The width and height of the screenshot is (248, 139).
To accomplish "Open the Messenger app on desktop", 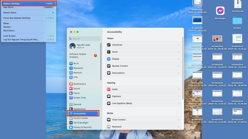I will (220, 11).
